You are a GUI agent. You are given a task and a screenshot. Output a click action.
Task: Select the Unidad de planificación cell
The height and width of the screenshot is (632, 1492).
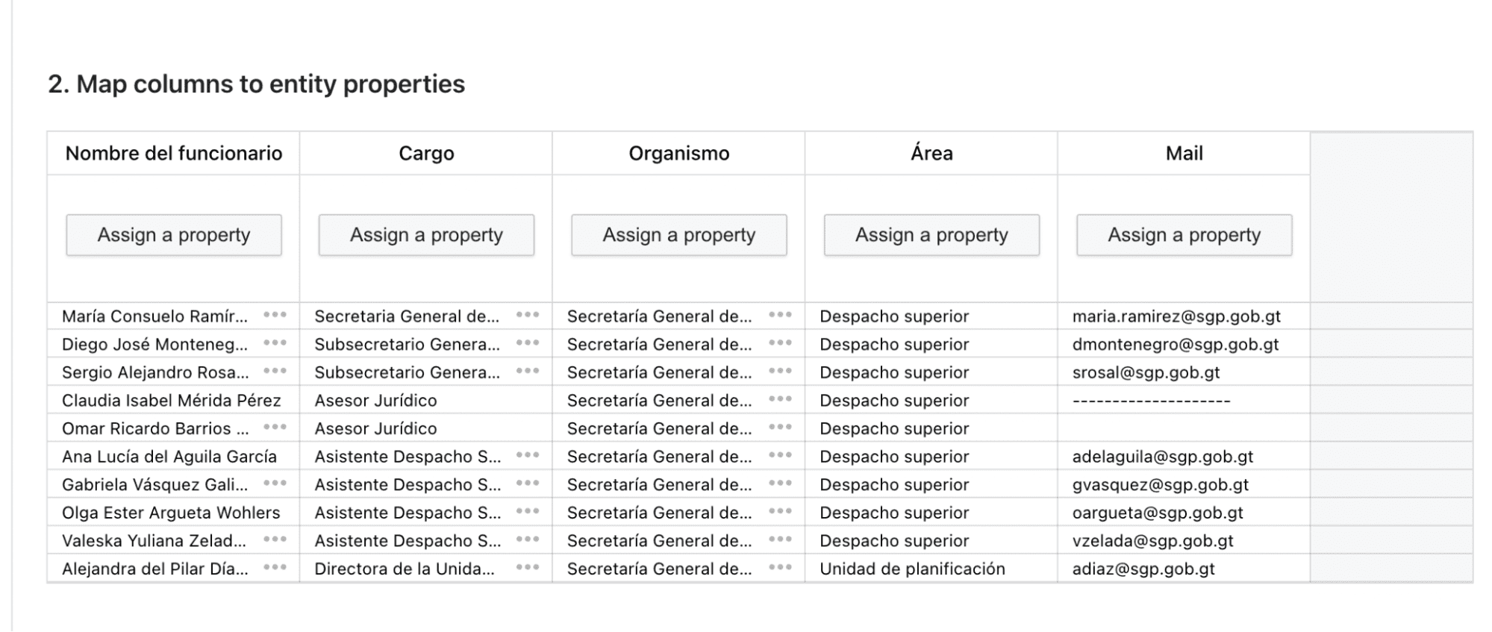tap(931, 569)
